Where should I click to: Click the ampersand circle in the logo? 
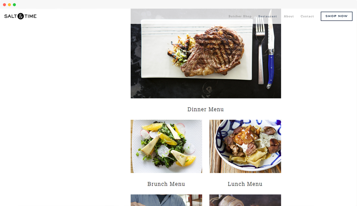(21, 16)
